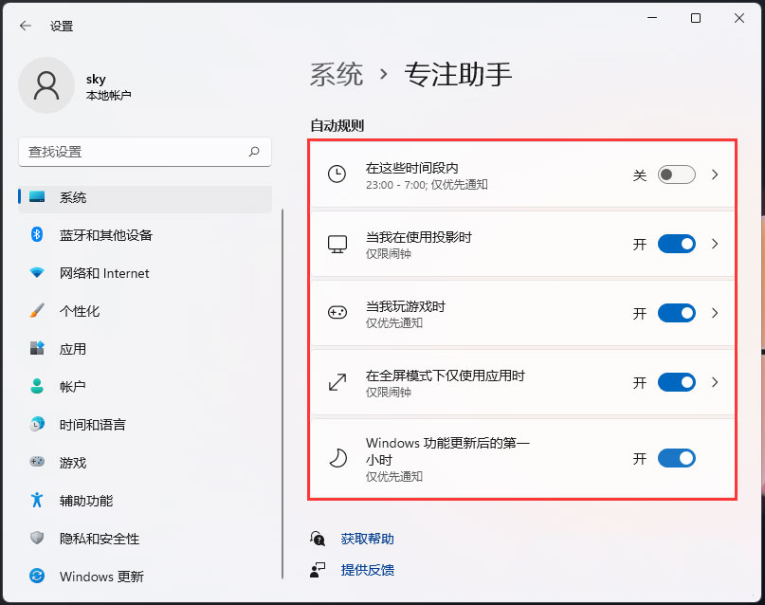Click the 时间和语言 globe clock icon
765x605 pixels.
pos(37,425)
